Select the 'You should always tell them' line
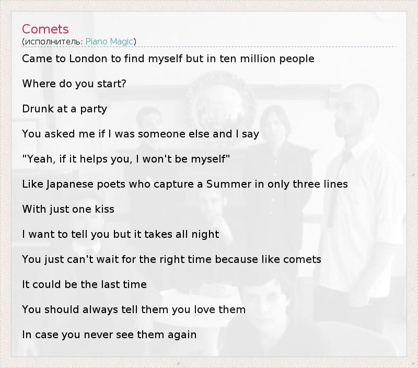Screen dimensions: 418x368 pyautogui.click(x=134, y=309)
